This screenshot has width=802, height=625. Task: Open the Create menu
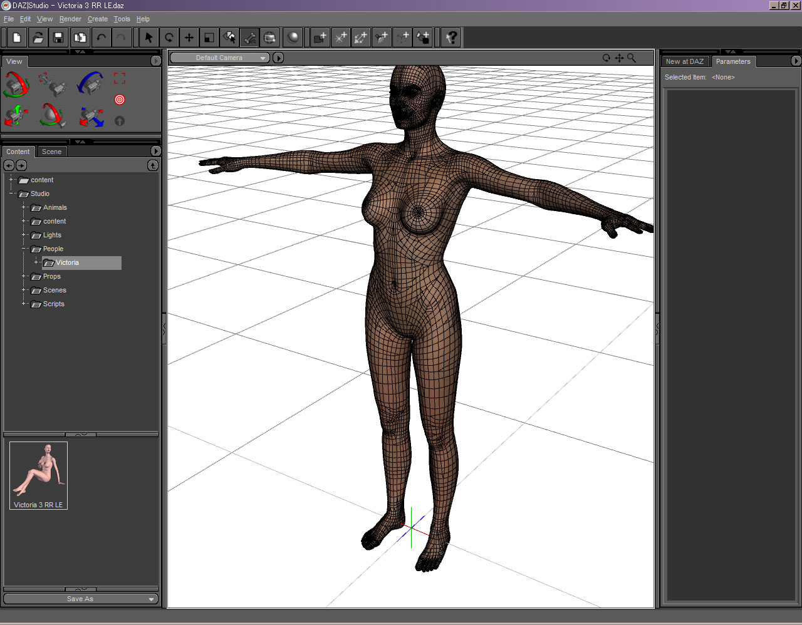coord(98,19)
